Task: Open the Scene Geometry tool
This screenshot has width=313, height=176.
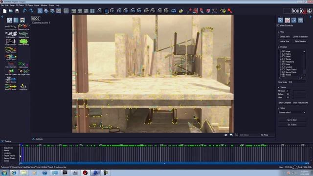Action: [x=11, y=65]
